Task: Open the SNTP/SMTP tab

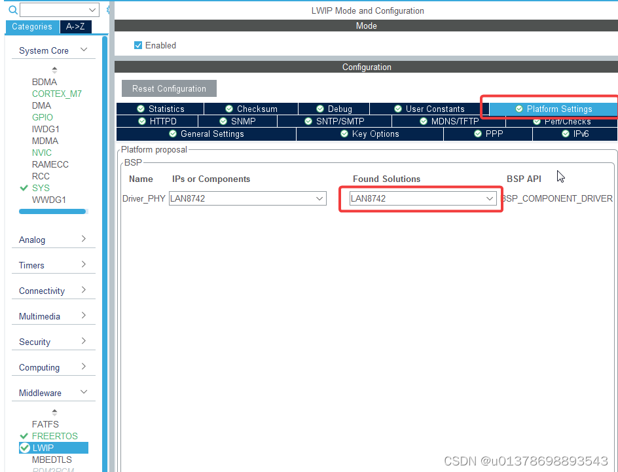Action: [x=335, y=121]
